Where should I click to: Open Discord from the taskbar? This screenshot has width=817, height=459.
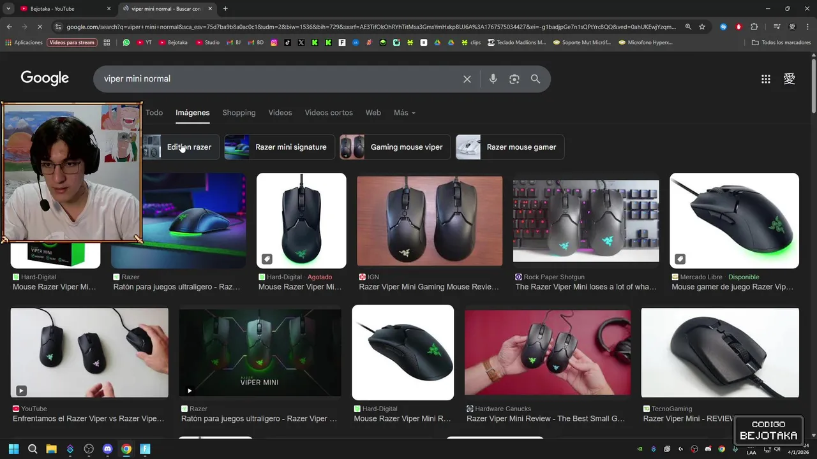[x=107, y=449]
